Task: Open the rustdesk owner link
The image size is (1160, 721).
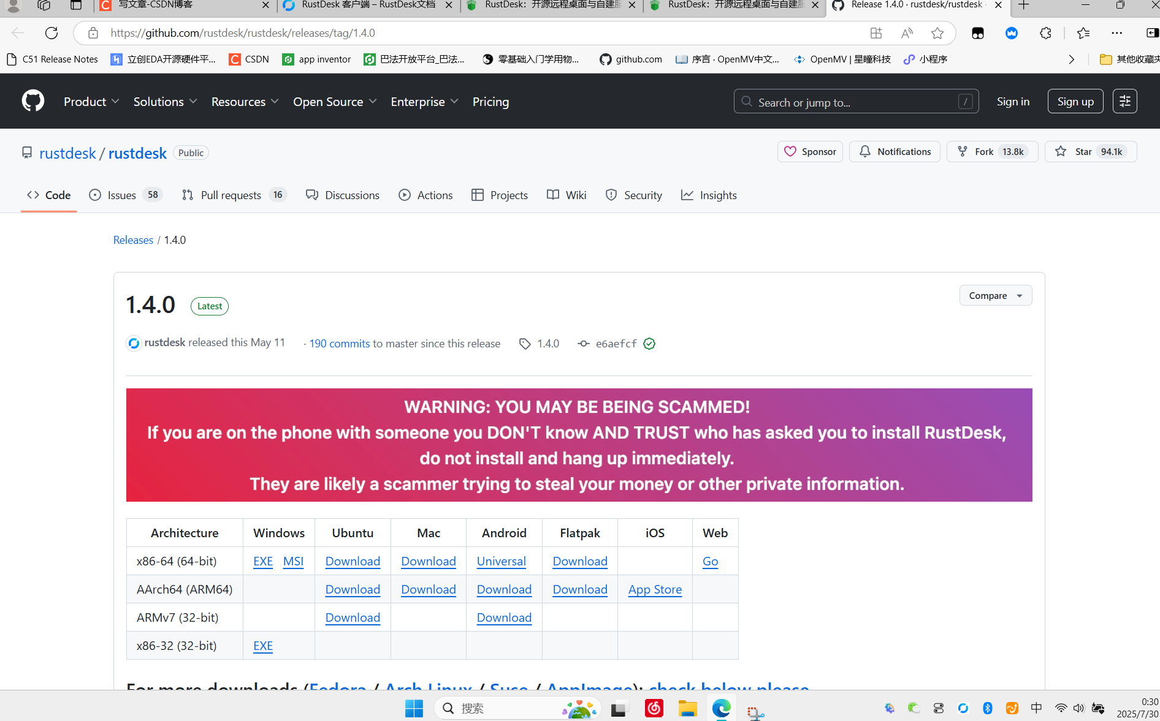Action: 67,153
